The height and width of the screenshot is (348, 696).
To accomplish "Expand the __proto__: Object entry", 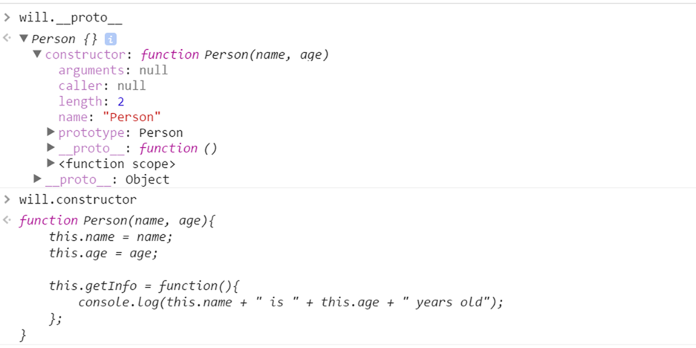I will [x=37, y=179].
